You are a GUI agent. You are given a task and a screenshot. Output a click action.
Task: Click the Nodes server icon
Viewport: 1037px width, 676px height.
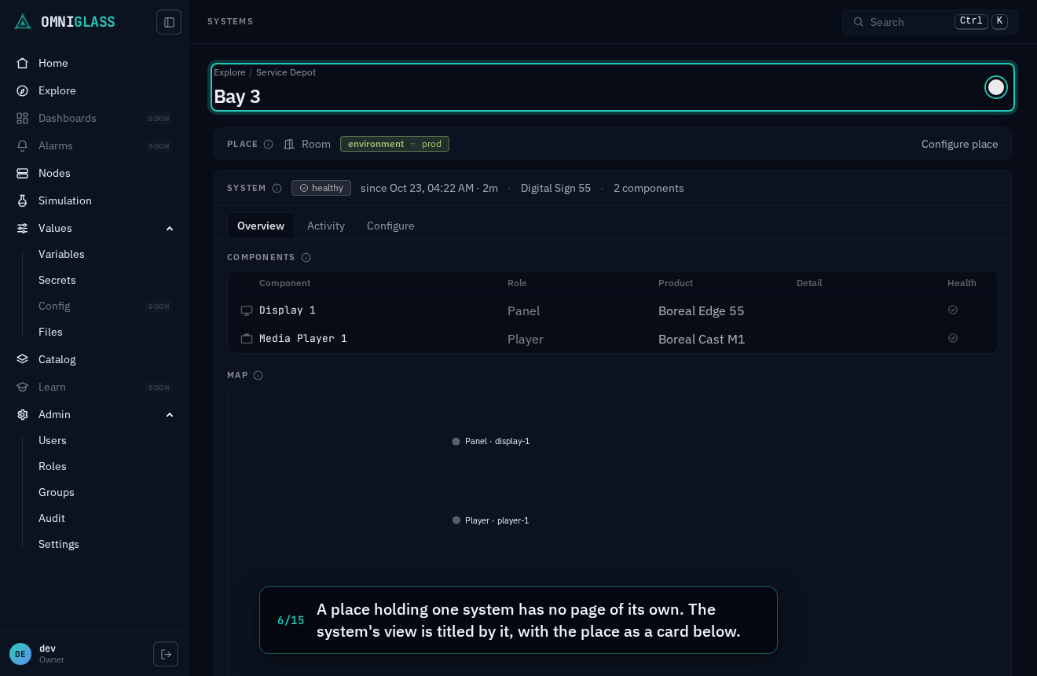23,173
